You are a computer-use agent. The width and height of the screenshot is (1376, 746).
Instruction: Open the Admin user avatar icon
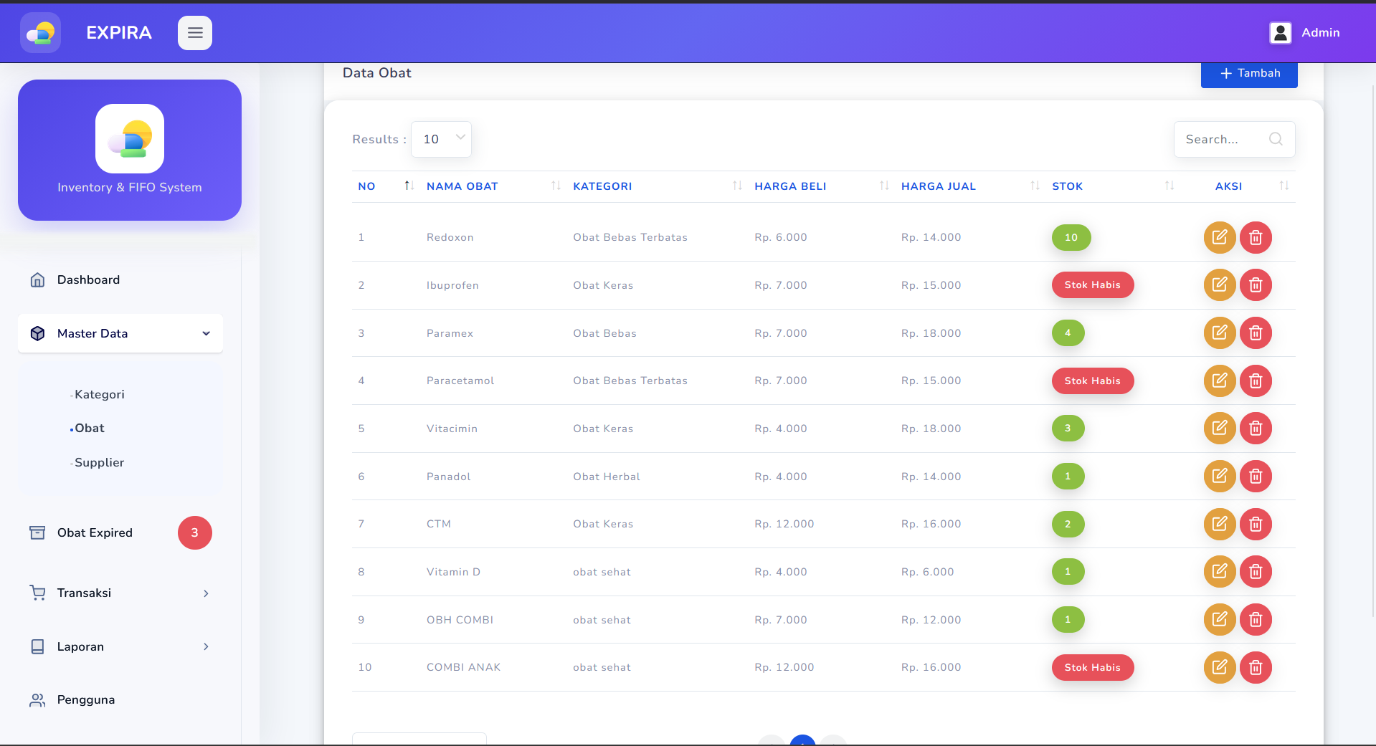[1281, 33]
